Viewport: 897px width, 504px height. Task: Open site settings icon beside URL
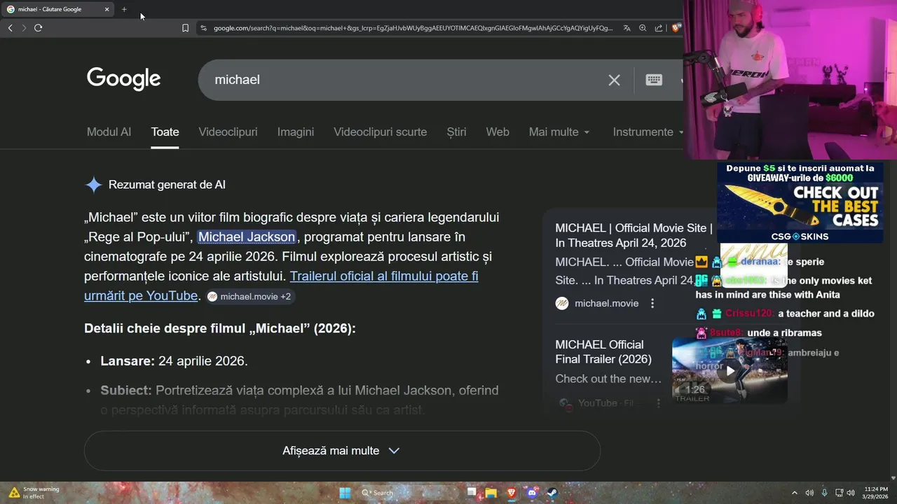[x=203, y=28]
